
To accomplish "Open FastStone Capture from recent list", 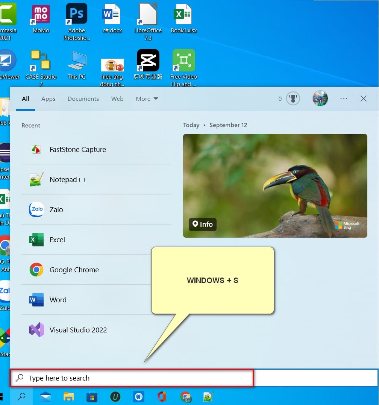I will pyautogui.click(x=96, y=150).
